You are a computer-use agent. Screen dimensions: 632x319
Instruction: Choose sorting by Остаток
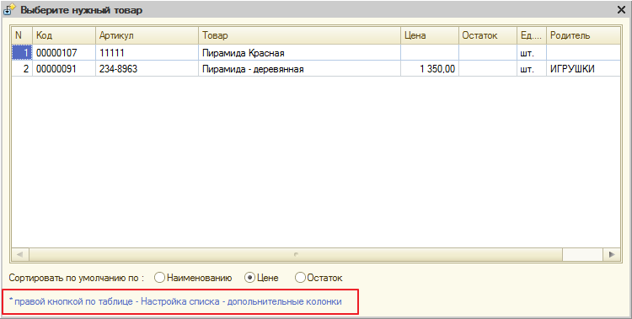pos(319,278)
